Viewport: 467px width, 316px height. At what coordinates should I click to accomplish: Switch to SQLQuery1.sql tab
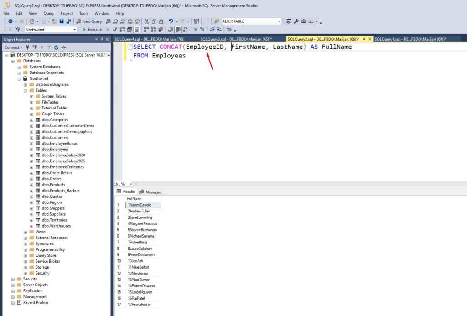point(410,39)
